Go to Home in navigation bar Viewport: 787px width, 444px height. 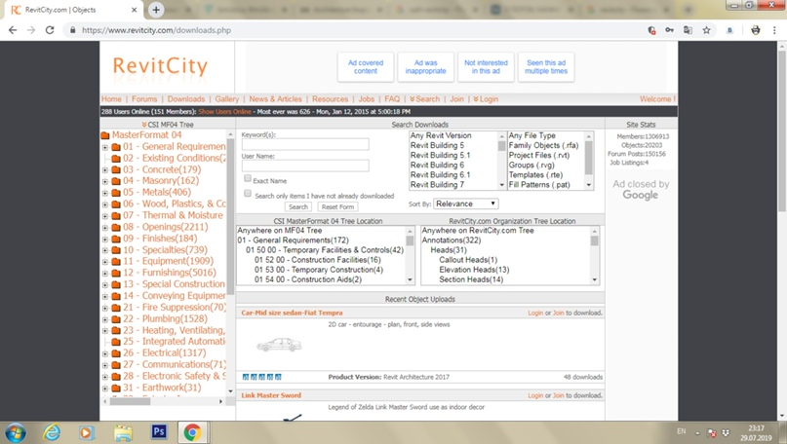click(x=111, y=99)
